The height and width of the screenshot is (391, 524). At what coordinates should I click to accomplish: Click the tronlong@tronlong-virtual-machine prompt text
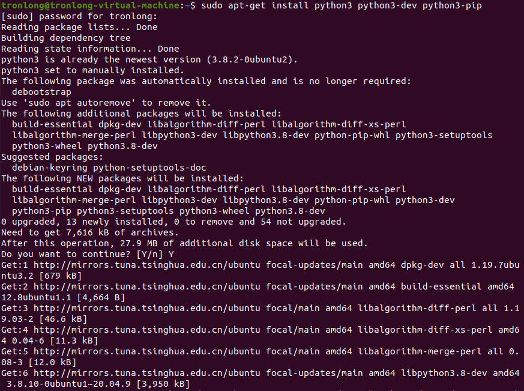tap(90, 5)
